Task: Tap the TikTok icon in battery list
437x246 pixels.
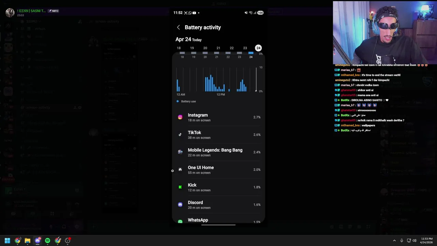Action: 180,135
